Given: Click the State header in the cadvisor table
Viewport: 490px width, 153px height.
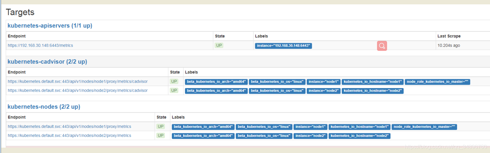Looking at the screenshot, I should [x=175, y=72].
